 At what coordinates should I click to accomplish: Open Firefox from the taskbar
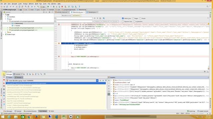click(x=36, y=117)
